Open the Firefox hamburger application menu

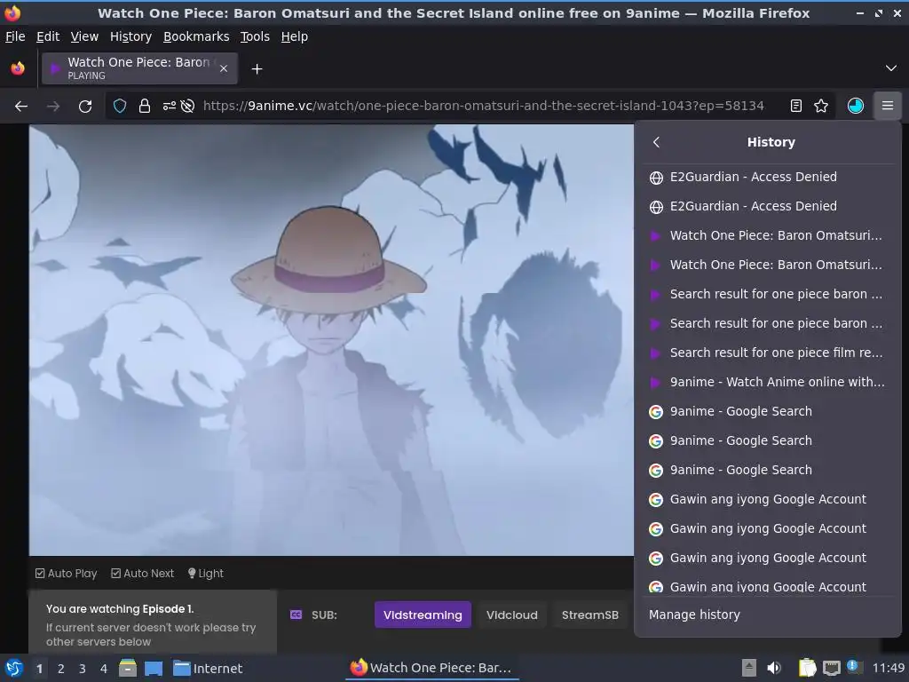tap(888, 107)
